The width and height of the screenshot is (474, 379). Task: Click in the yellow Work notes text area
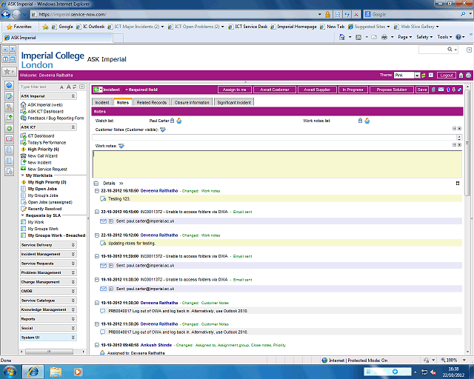[x=274, y=163]
